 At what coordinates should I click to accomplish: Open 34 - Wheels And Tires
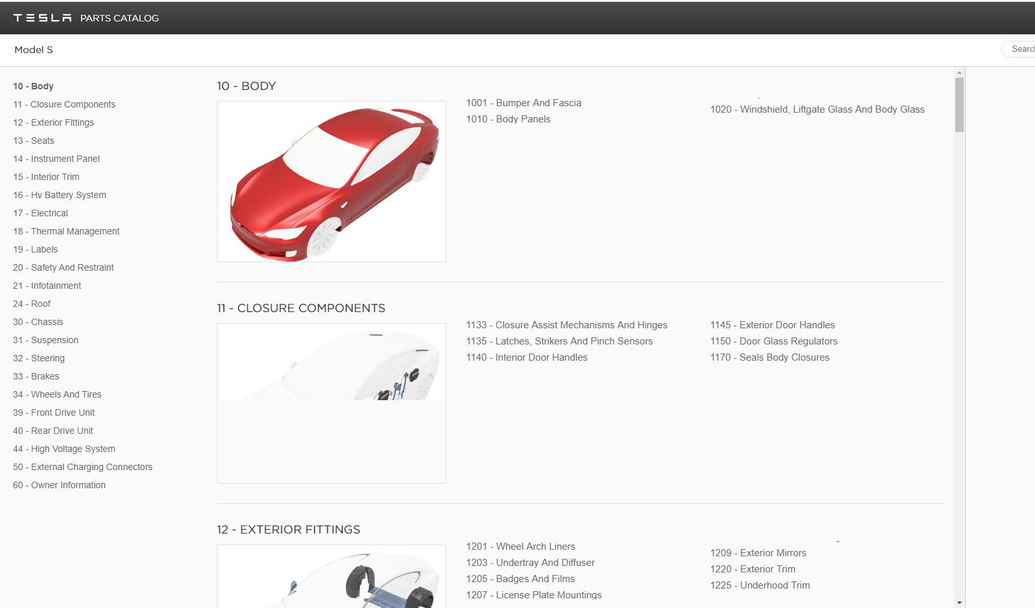click(57, 394)
